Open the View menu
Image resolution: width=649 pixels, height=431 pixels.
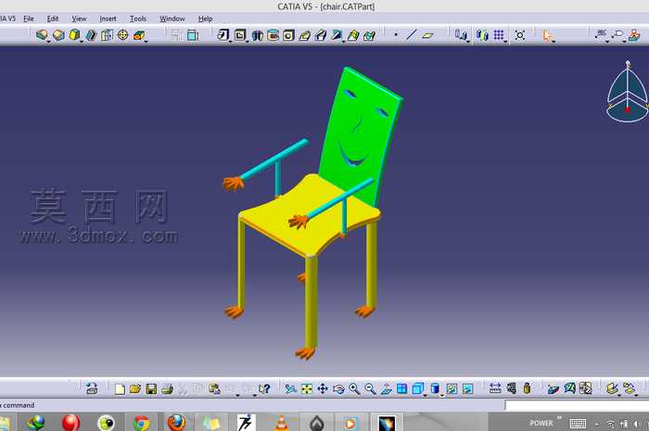79,19
